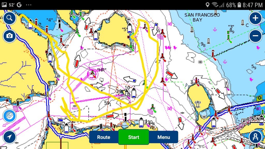Screen dimensions: 265x149
Task: Click the Route button
Action: (104, 137)
